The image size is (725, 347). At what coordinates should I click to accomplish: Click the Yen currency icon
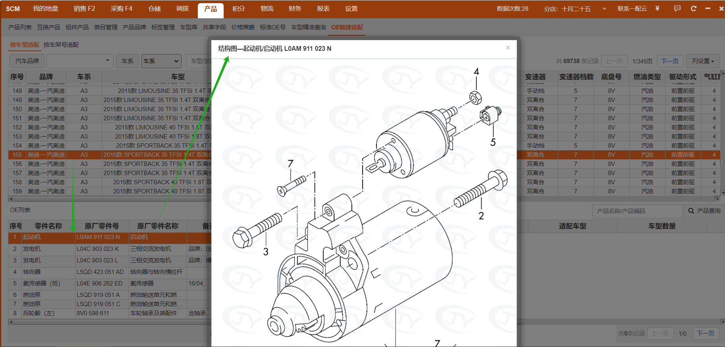click(657, 8)
